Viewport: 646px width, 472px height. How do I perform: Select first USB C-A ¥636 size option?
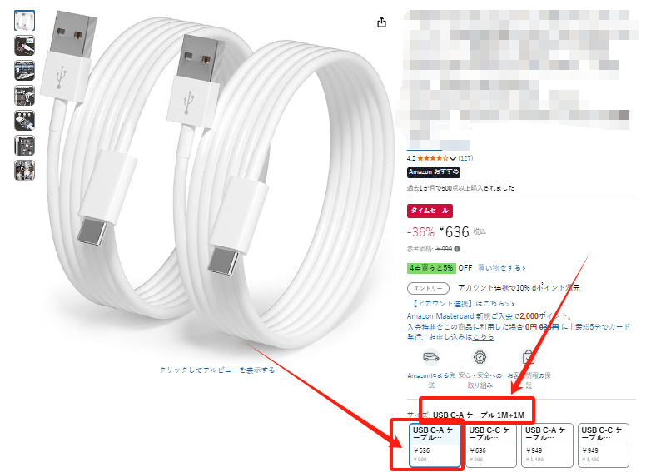(435, 445)
